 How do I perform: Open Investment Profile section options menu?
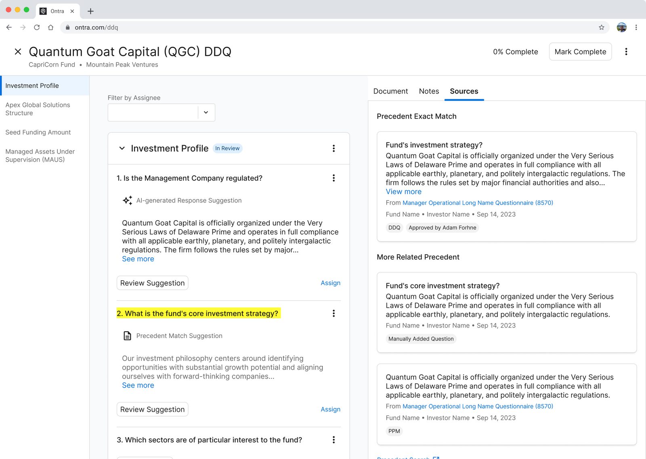tap(333, 148)
